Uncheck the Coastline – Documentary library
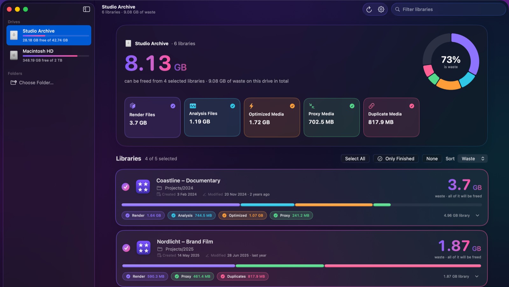The width and height of the screenshot is (509, 287). (126, 187)
